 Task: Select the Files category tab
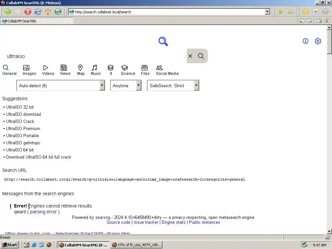[145, 70]
